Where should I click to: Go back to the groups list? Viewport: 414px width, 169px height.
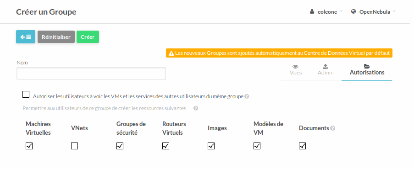(x=26, y=37)
